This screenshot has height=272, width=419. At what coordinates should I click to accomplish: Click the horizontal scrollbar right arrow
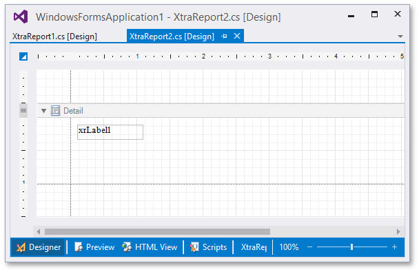click(398, 231)
